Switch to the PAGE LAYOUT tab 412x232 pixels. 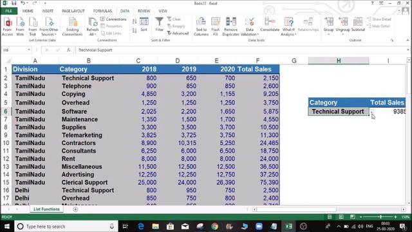click(x=73, y=11)
